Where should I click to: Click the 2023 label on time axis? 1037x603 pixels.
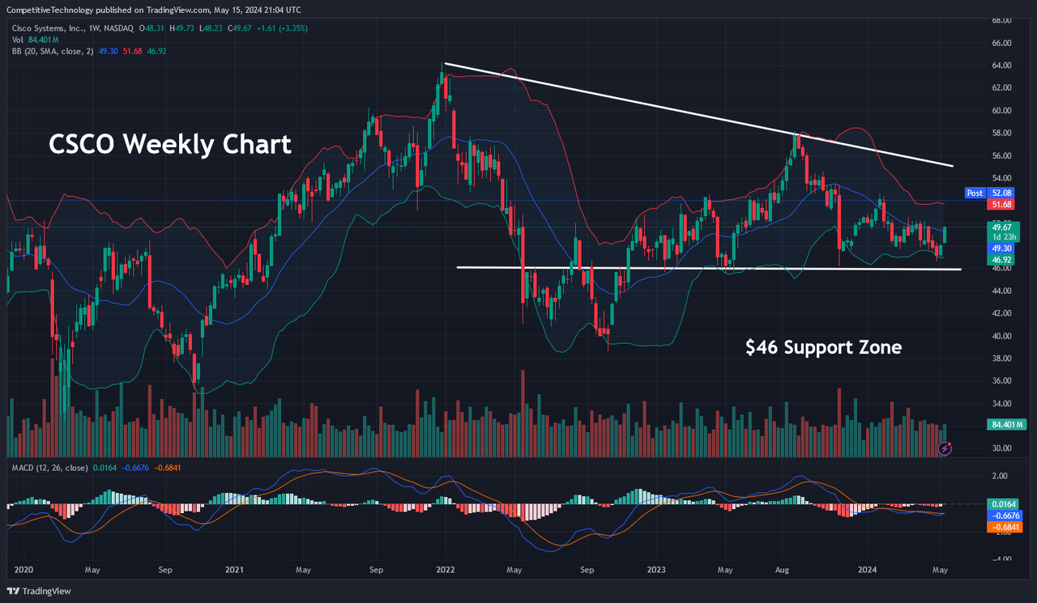pyautogui.click(x=656, y=570)
